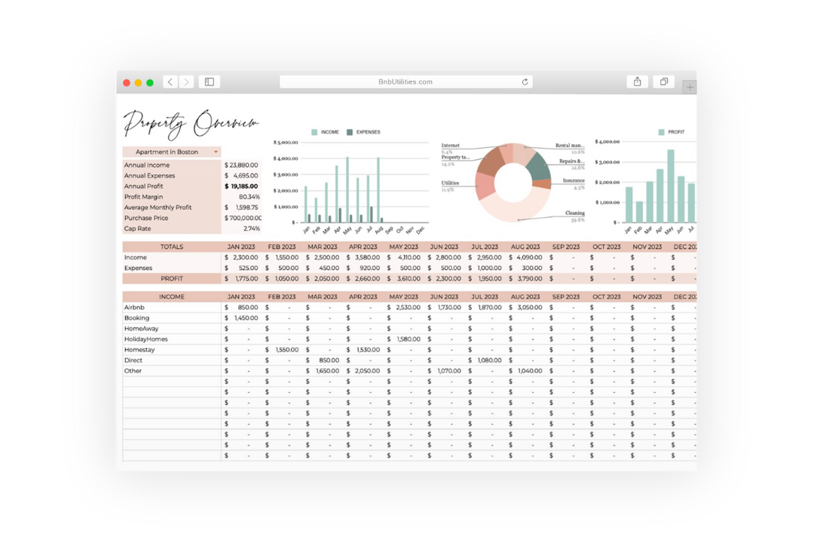Click the Share icon in toolbar
The width and height of the screenshot is (814, 543).
click(637, 81)
